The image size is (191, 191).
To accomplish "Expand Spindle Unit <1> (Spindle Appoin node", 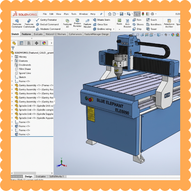I will [12, 118].
